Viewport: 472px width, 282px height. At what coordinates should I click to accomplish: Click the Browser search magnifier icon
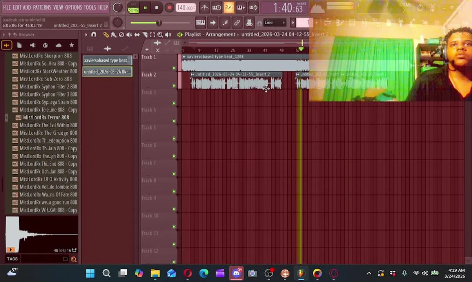(x=73, y=259)
